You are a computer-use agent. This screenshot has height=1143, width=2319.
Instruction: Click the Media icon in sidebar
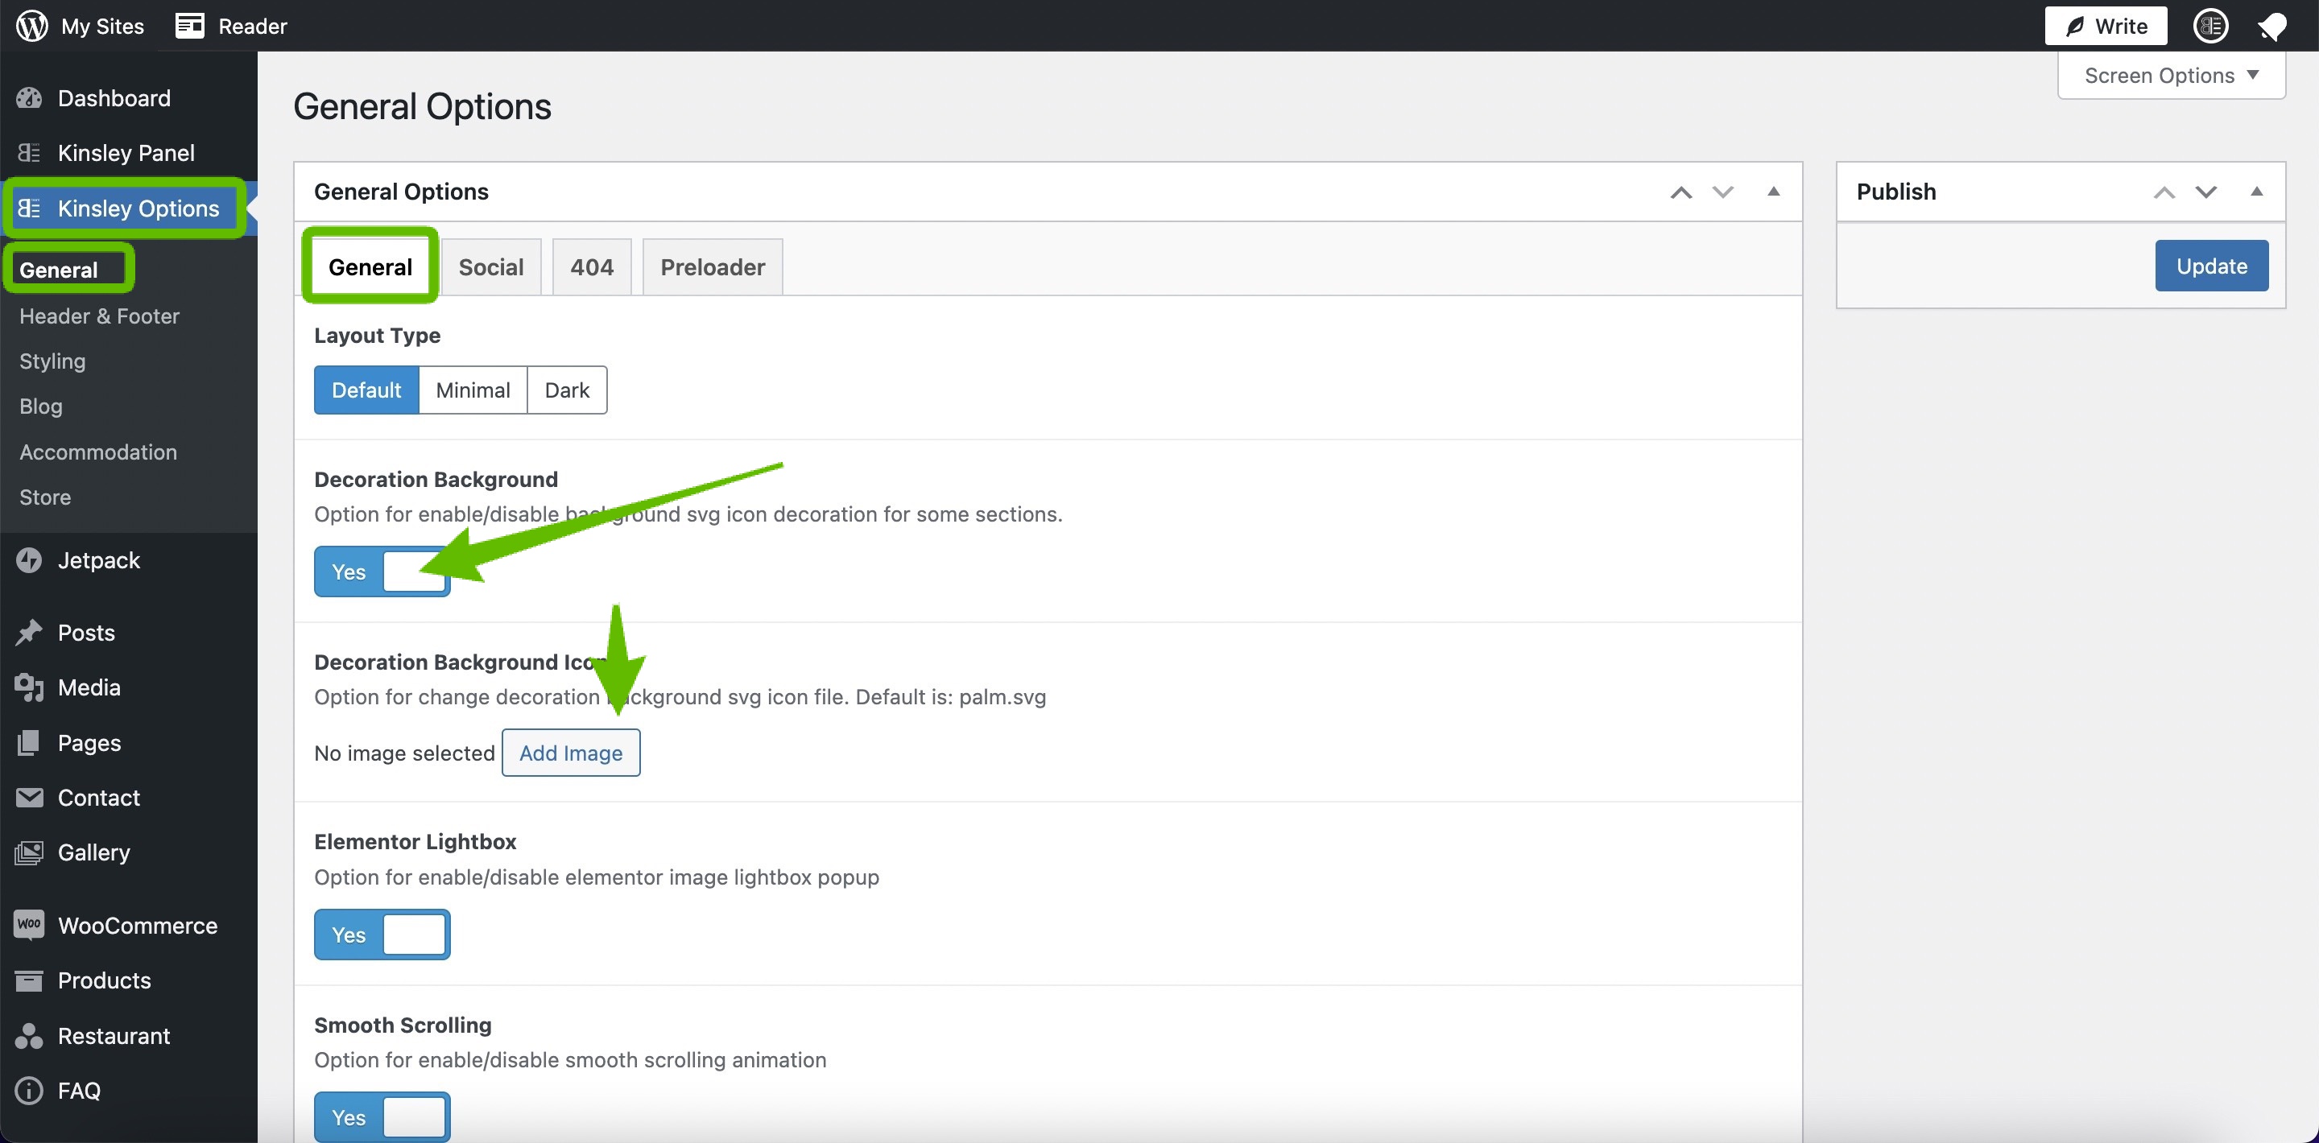coord(29,687)
